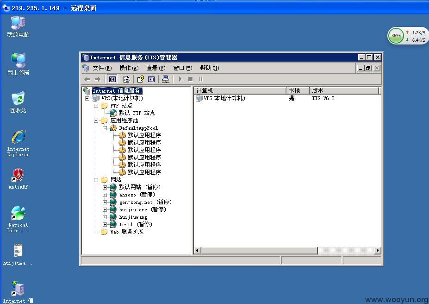The image size is (429, 304).
Task: Open Internet 信息 desktop shortcut at bottom
Action: click(x=18, y=292)
